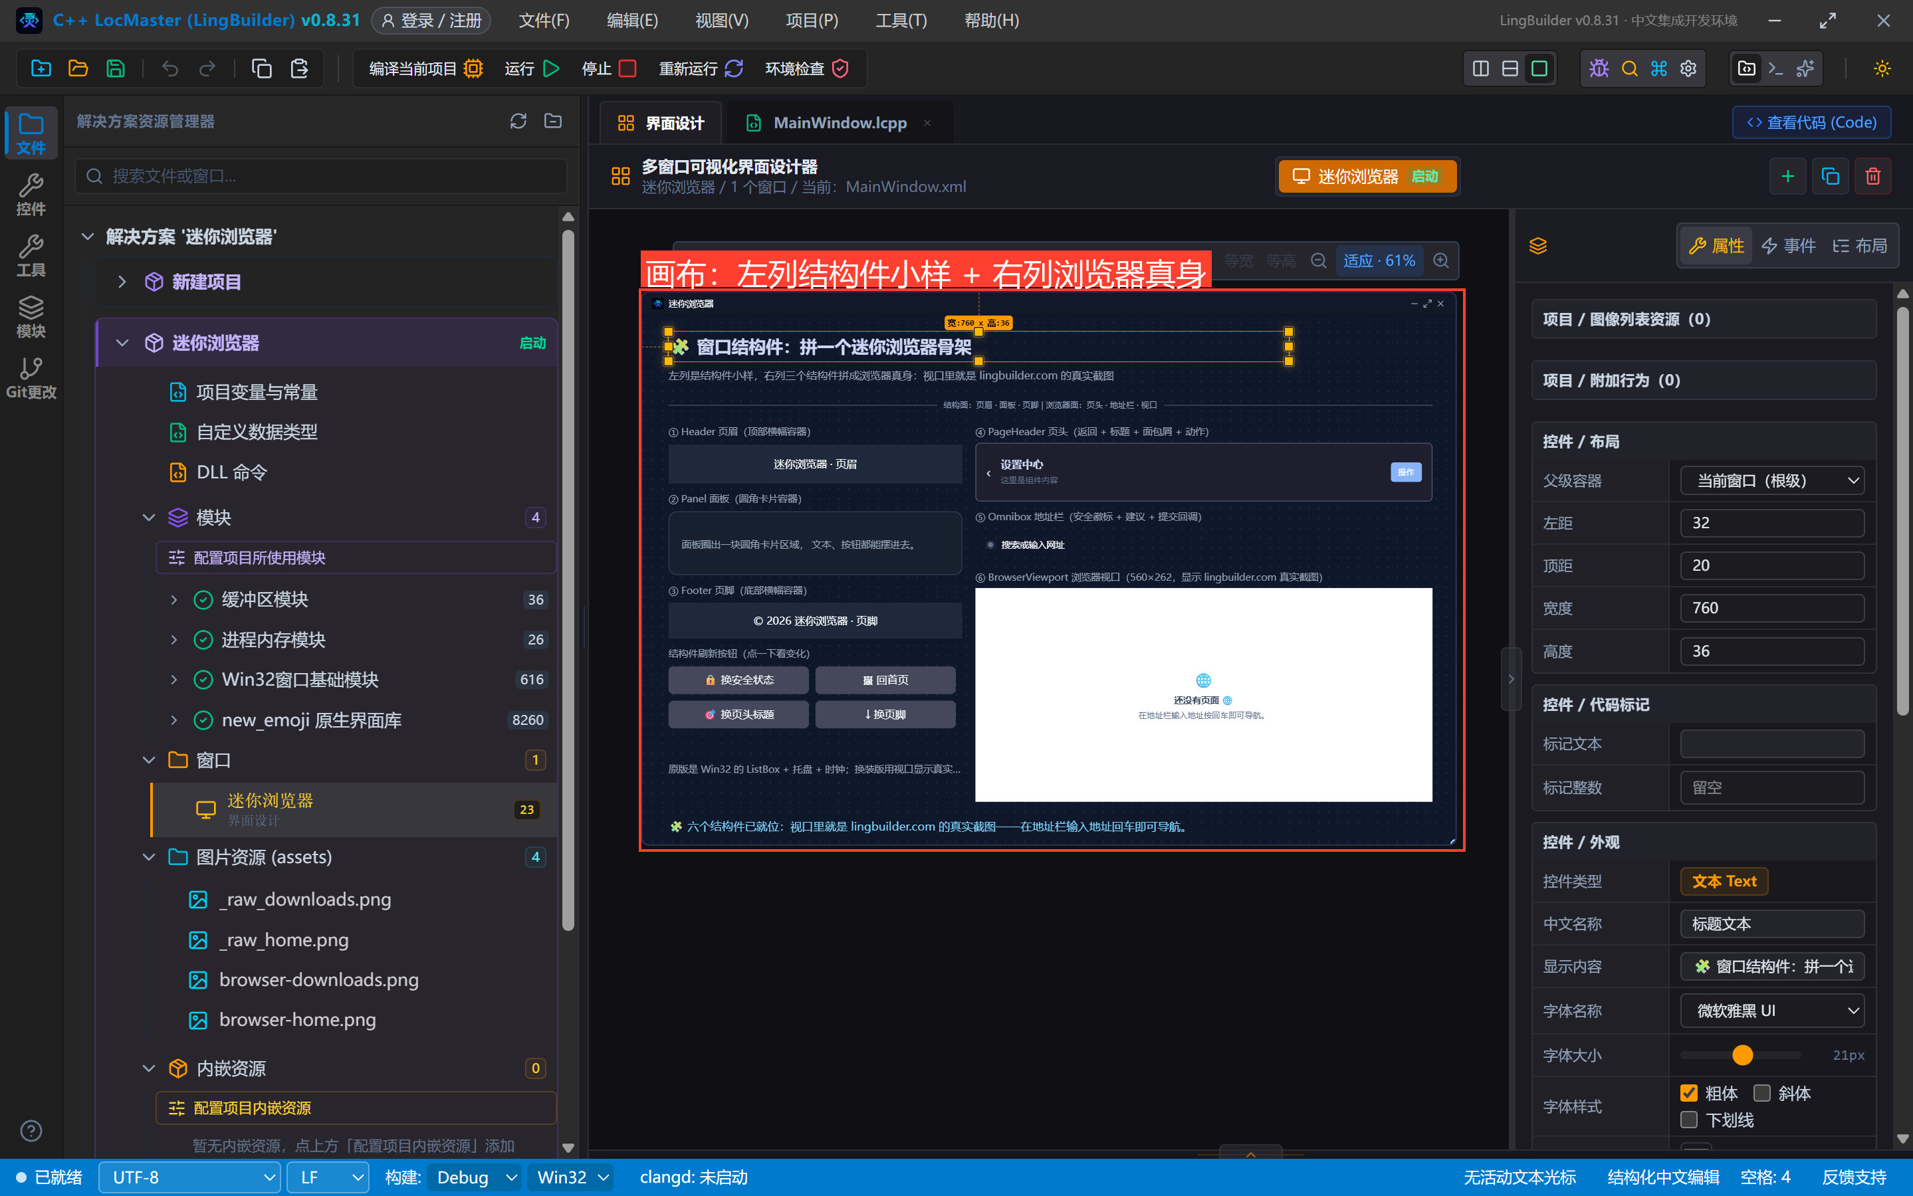Click the help question mark icon
The width and height of the screenshot is (1913, 1196).
coord(31,1131)
